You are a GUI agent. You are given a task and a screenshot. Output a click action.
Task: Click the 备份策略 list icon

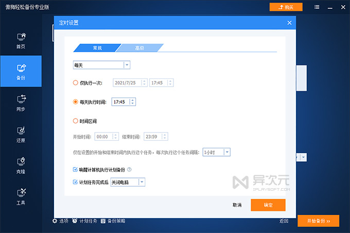coord(103,221)
